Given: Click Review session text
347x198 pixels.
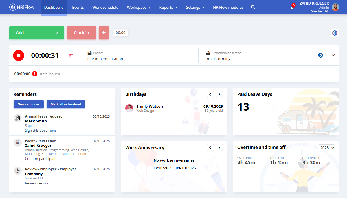Looking at the screenshot, I should tap(37, 183).
